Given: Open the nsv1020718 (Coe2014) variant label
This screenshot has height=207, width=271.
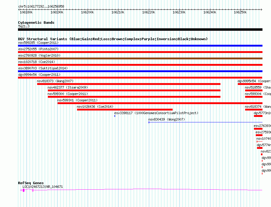Looking at the screenshot, I should coord(37,62).
